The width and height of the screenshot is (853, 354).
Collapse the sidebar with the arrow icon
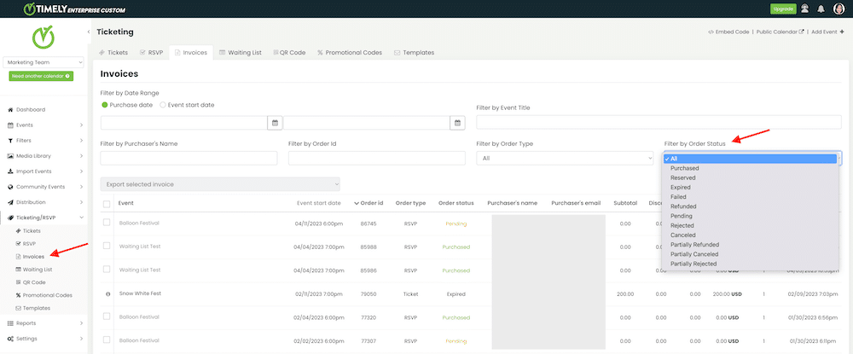click(x=90, y=32)
